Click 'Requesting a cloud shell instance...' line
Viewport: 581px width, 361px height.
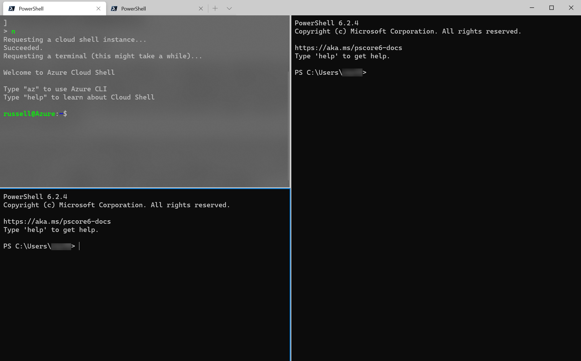[x=75, y=40]
